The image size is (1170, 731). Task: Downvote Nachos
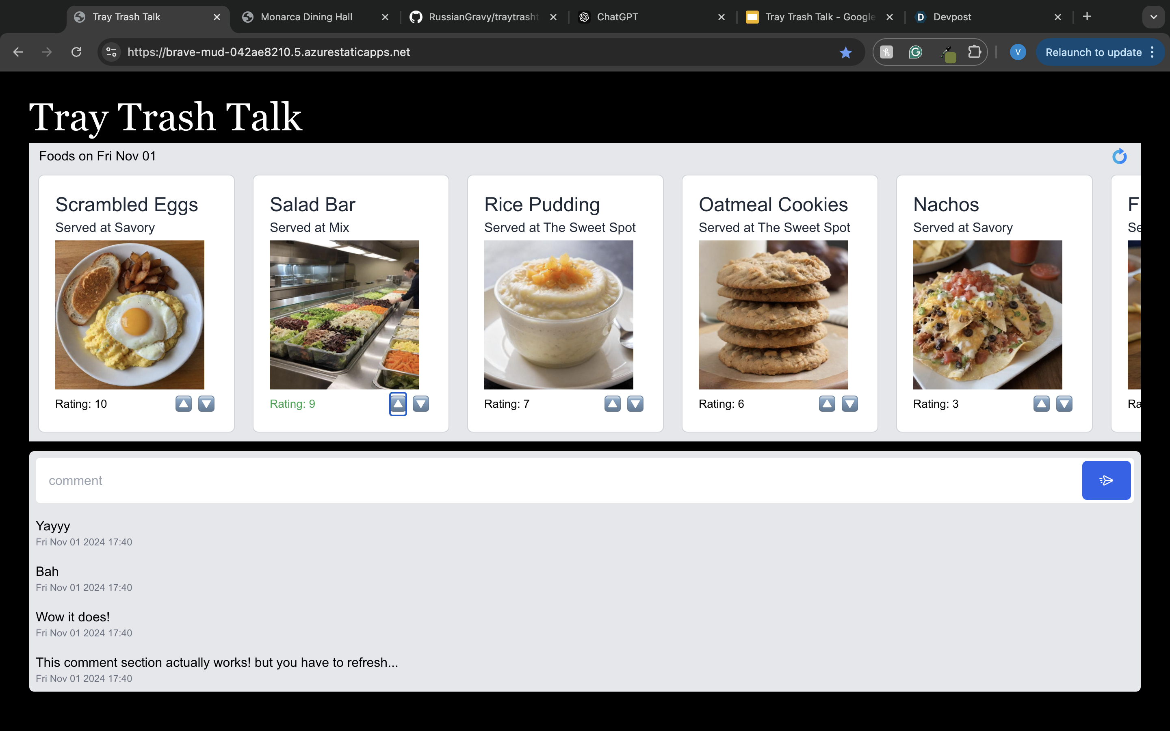(x=1065, y=404)
